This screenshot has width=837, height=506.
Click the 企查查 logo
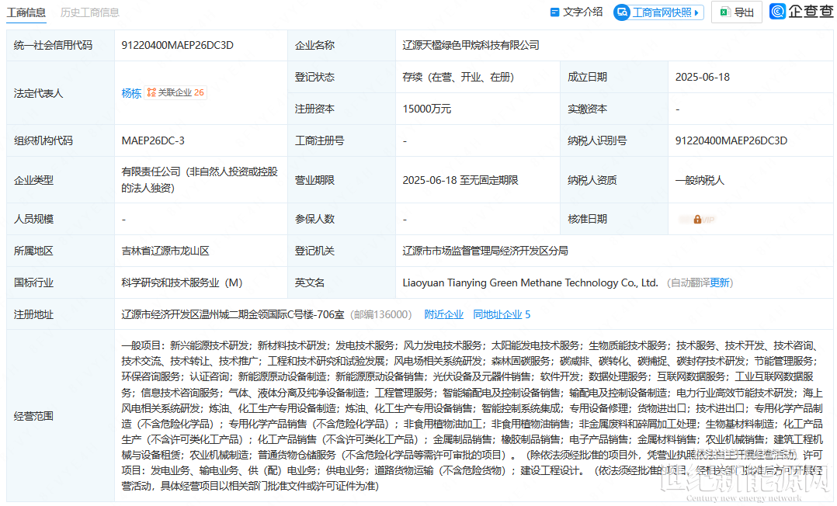point(801,12)
